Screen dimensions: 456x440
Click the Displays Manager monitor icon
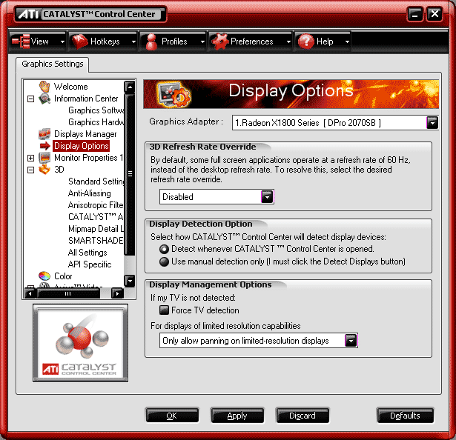pos(44,134)
